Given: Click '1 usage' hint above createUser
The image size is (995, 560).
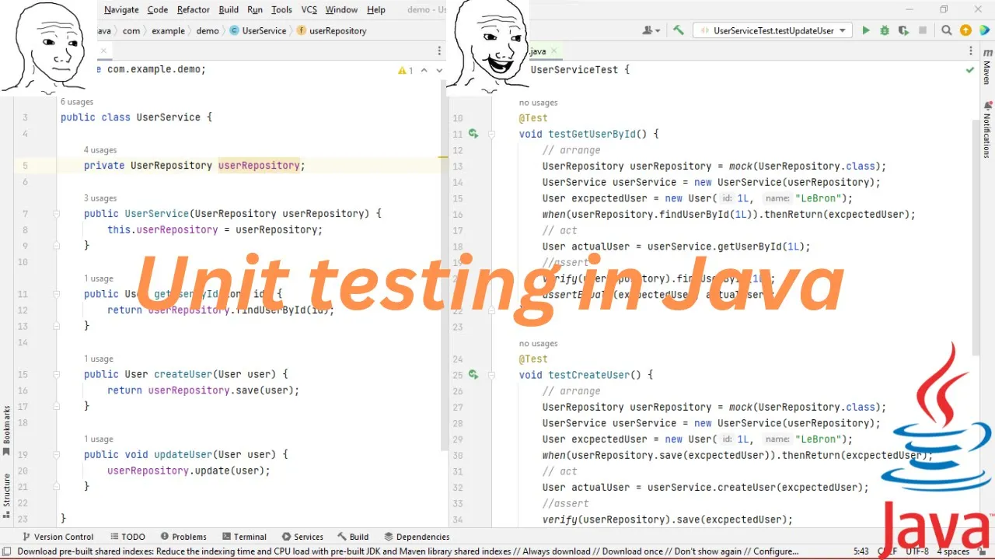Looking at the screenshot, I should (99, 359).
